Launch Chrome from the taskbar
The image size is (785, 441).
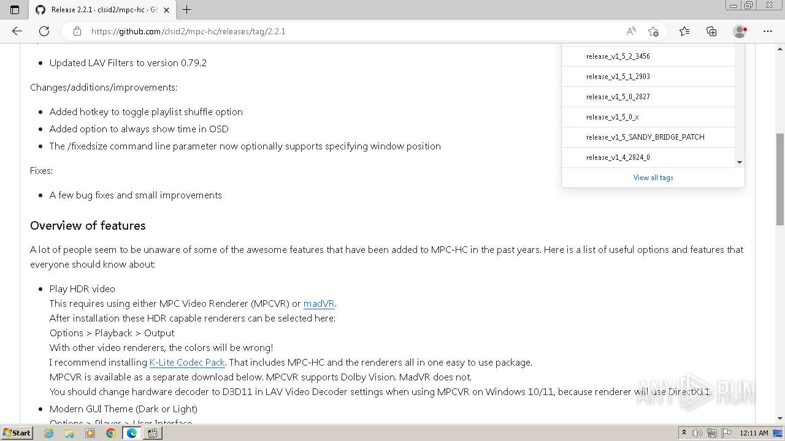pyautogui.click(x=110, y=433)
